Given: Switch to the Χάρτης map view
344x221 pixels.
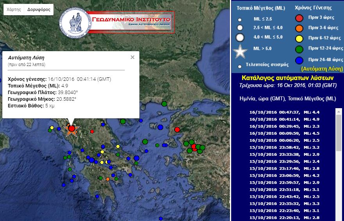Looking at the screenshot, I should coord(14,9).
